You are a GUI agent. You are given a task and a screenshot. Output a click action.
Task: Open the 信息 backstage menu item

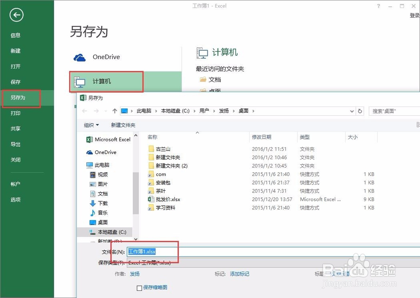click(16, 35)
